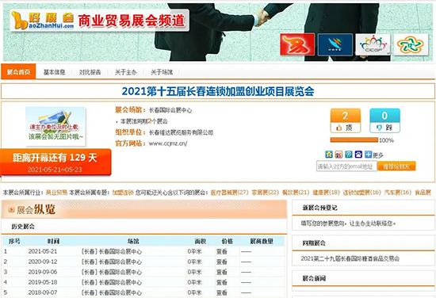Open the 对比报告 tab

click(90, 72)
